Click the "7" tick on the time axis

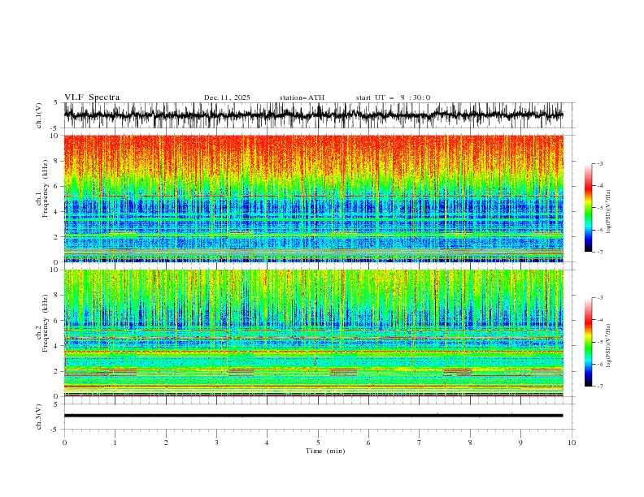pyautogui.click(x=420, y=443)
